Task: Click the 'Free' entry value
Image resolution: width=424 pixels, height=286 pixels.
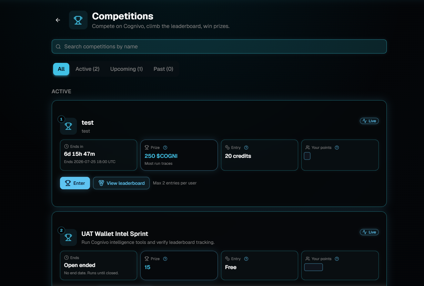Action: [x=231, y=267]
